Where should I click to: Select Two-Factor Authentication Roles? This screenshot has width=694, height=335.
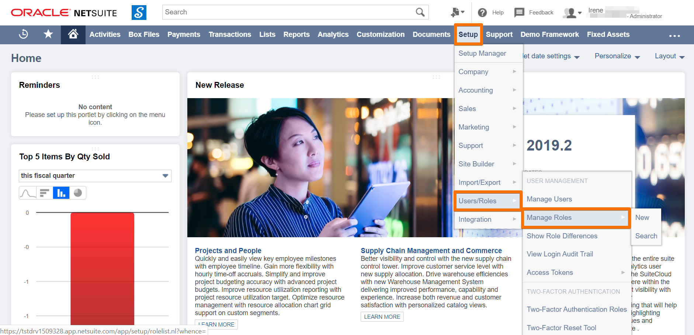tap(577, 310)
